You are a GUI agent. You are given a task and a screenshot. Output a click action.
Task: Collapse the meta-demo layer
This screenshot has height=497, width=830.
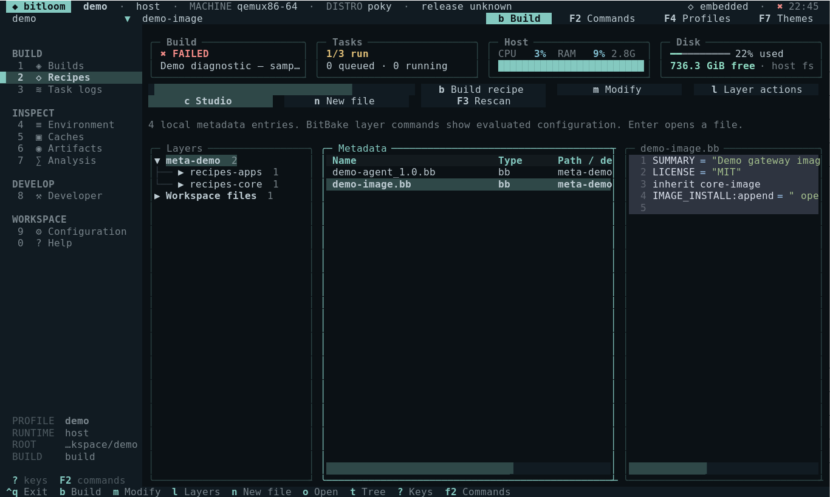[157, 160]
